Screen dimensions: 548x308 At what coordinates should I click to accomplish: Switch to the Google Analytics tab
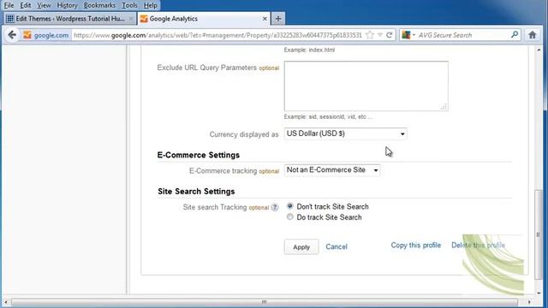[x=204, y=19]
